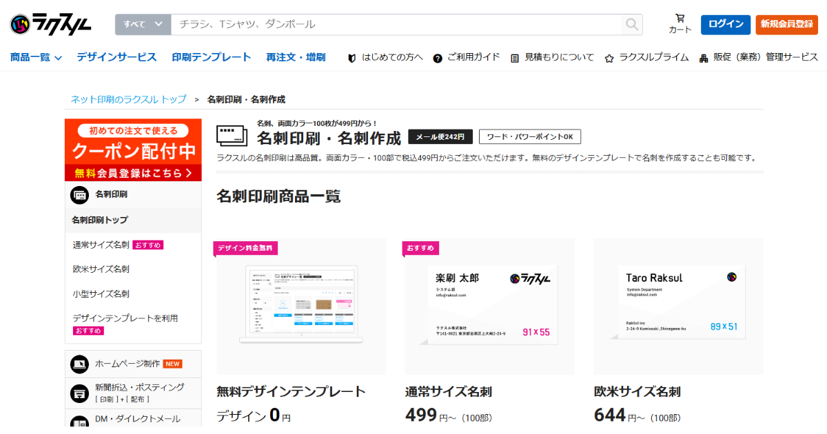This screenshot has height=434, width=827.
Task: Click the 名刺印刷商品一覧 heading
Action: tap(278, 196)
